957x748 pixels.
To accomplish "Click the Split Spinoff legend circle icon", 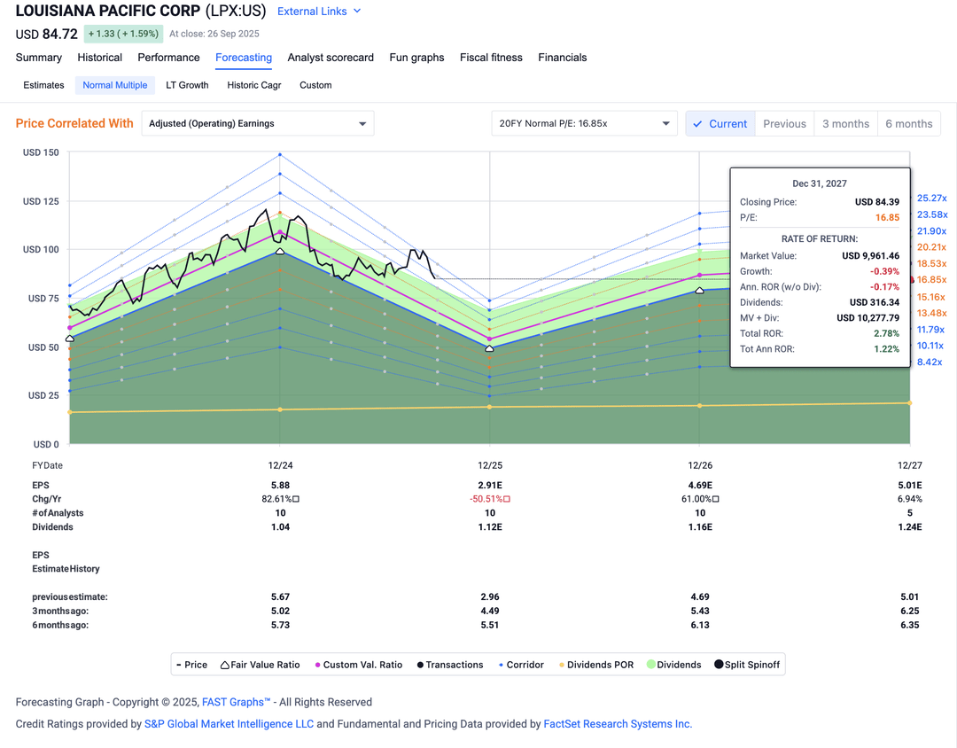I will (719, 664).
